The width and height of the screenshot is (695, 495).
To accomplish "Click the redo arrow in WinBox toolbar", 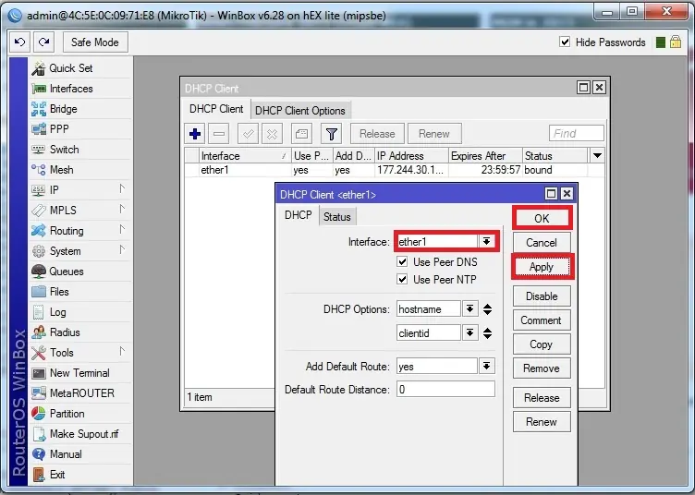I will tap(43, 42).
